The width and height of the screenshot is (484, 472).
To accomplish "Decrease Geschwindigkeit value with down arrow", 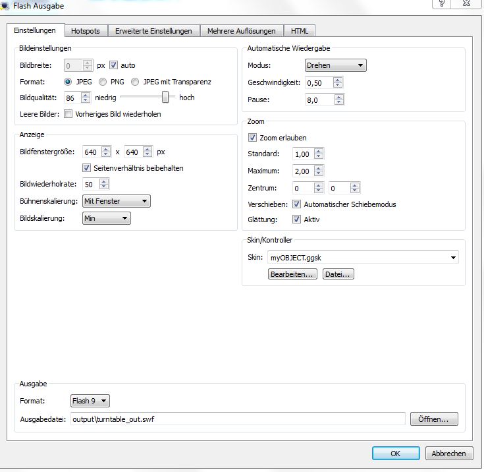I will [x=338, y=86].
